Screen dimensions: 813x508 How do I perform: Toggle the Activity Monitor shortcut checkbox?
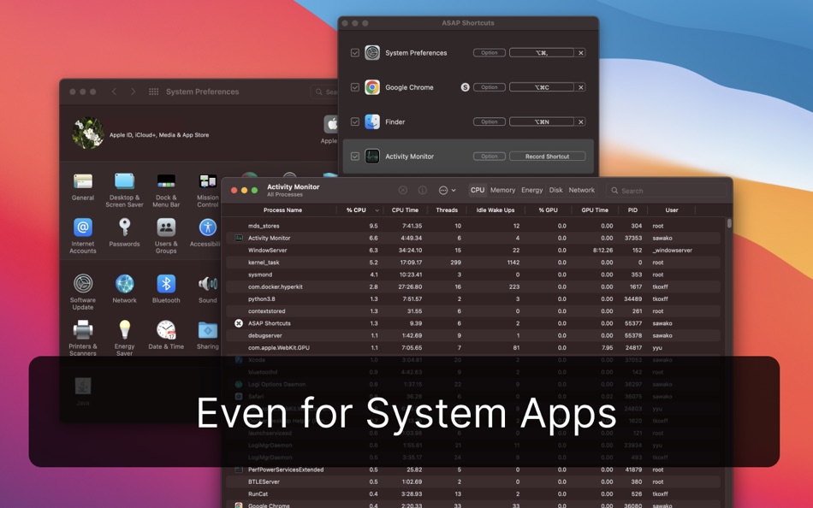355,156
